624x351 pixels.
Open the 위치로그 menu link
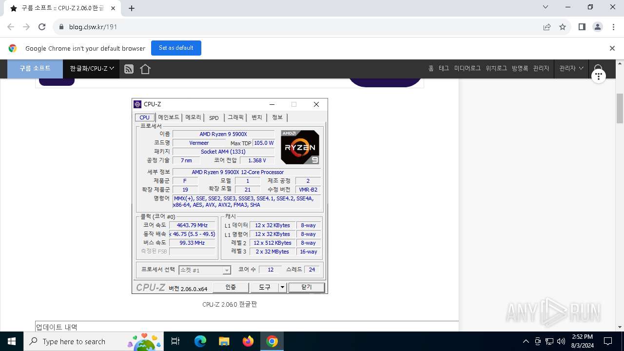(x=496, y=69)
